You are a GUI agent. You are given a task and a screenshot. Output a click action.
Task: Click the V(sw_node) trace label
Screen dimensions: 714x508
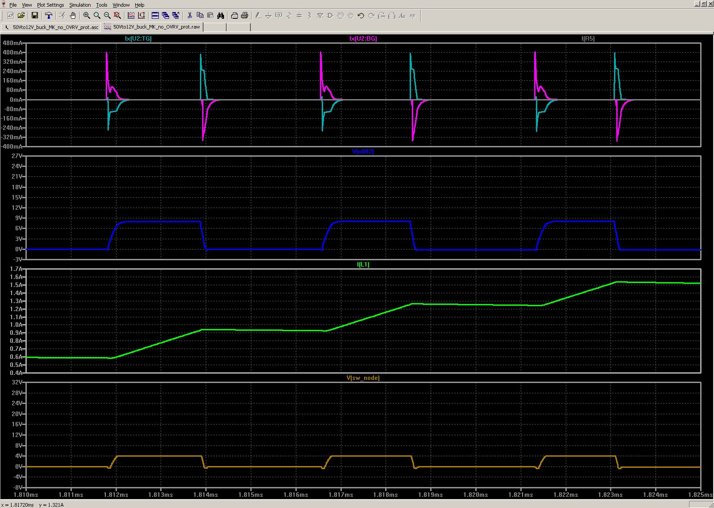coord(363,378)
